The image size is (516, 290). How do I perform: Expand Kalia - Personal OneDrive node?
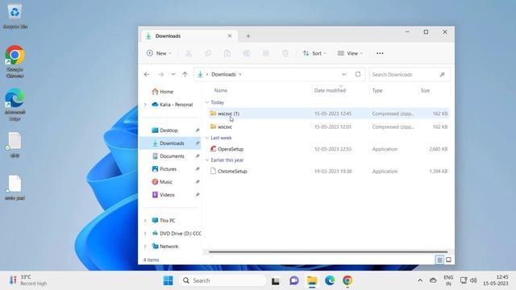click(x=145, y=105)
